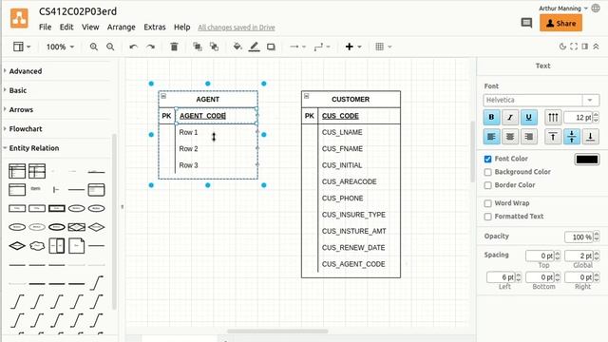Enable the Background Color checkbox

click(x=487, y=172)
